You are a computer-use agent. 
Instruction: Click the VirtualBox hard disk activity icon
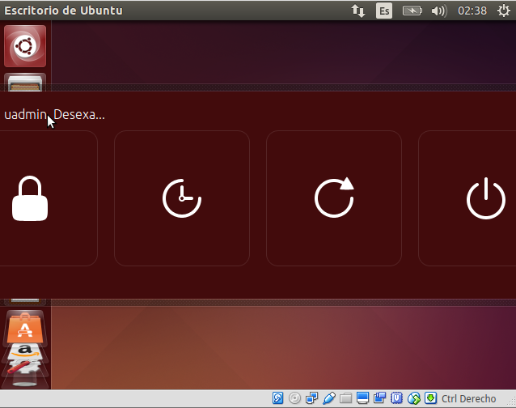(277, 398)
